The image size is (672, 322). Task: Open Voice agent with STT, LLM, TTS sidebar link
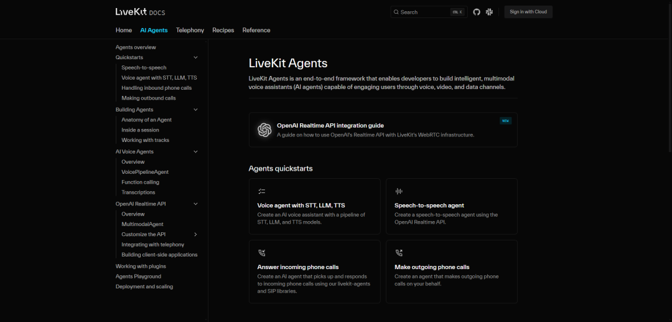159,78
